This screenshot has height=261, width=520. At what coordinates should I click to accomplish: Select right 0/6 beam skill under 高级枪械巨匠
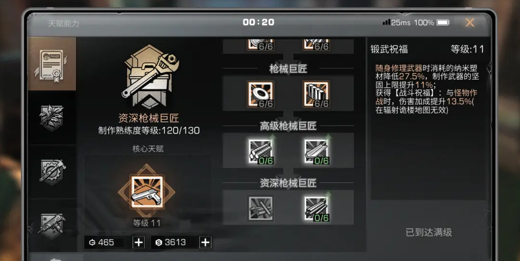coord(317,151)
